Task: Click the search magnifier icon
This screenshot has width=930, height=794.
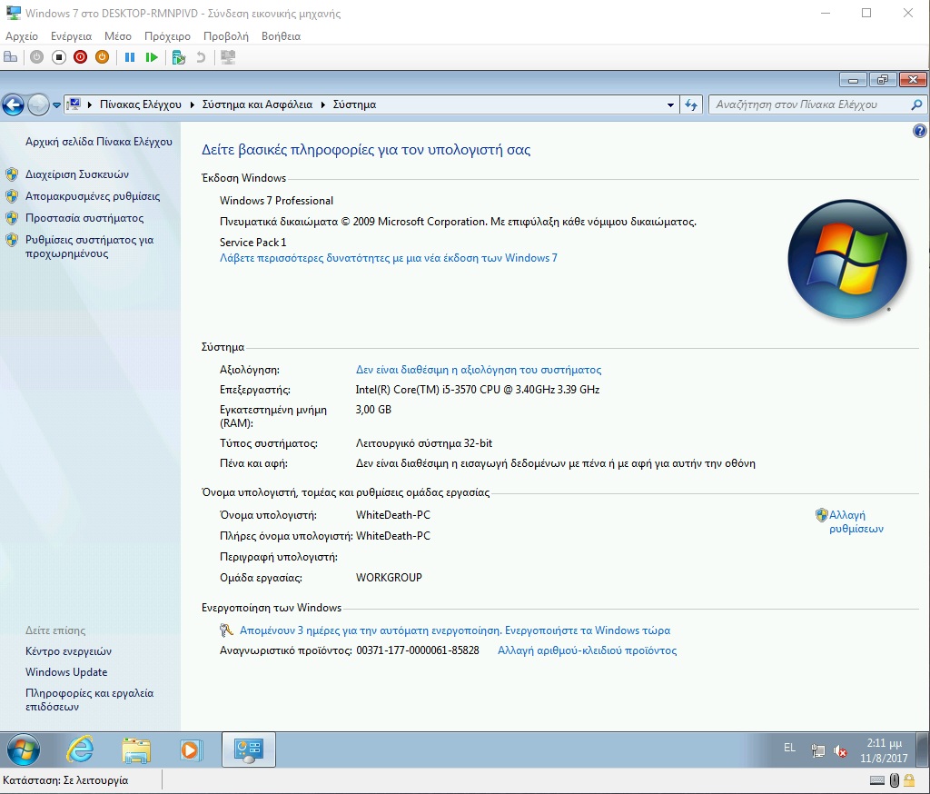Action: click(x=916, y=105)
